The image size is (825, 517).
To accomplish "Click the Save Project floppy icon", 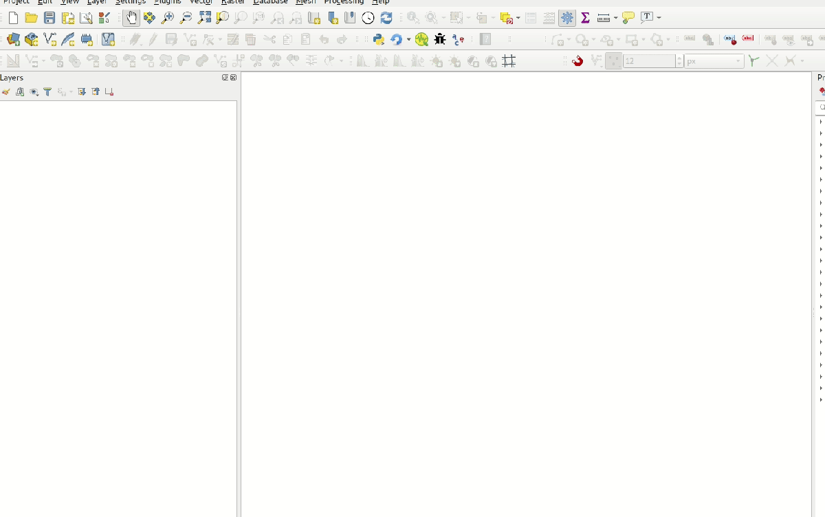I will tap(49, 18).
